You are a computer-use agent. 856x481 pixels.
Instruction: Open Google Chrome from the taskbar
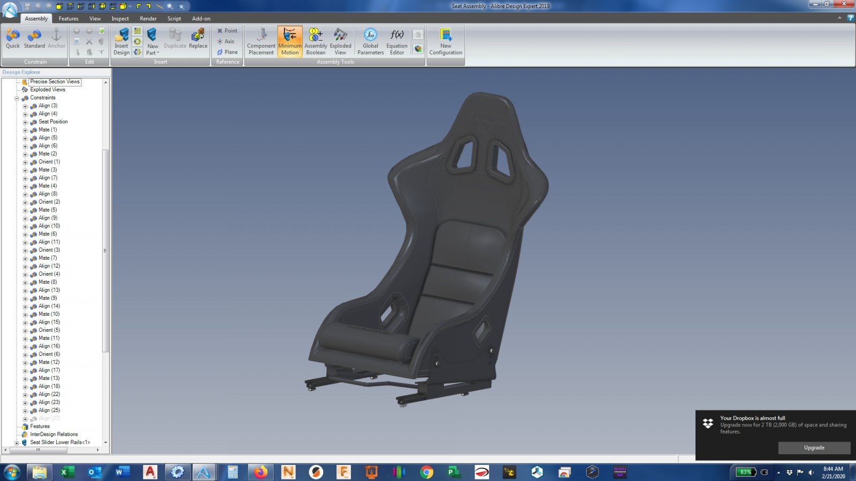point(426,472)
